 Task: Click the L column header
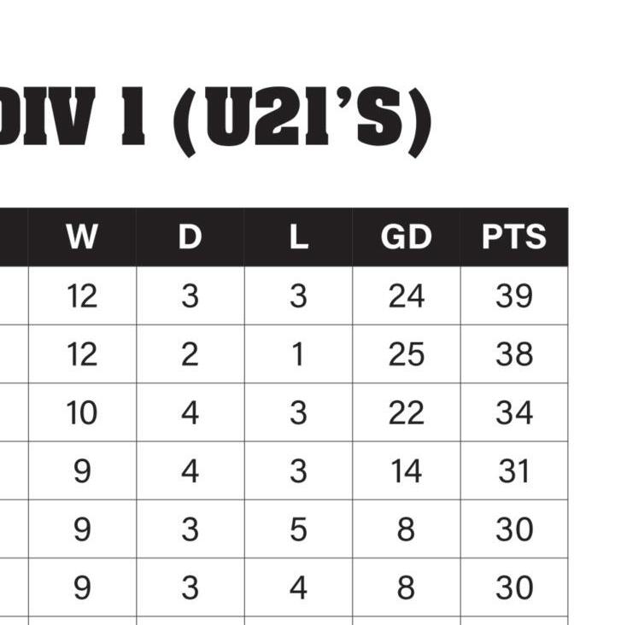click(x=298, y=237)
